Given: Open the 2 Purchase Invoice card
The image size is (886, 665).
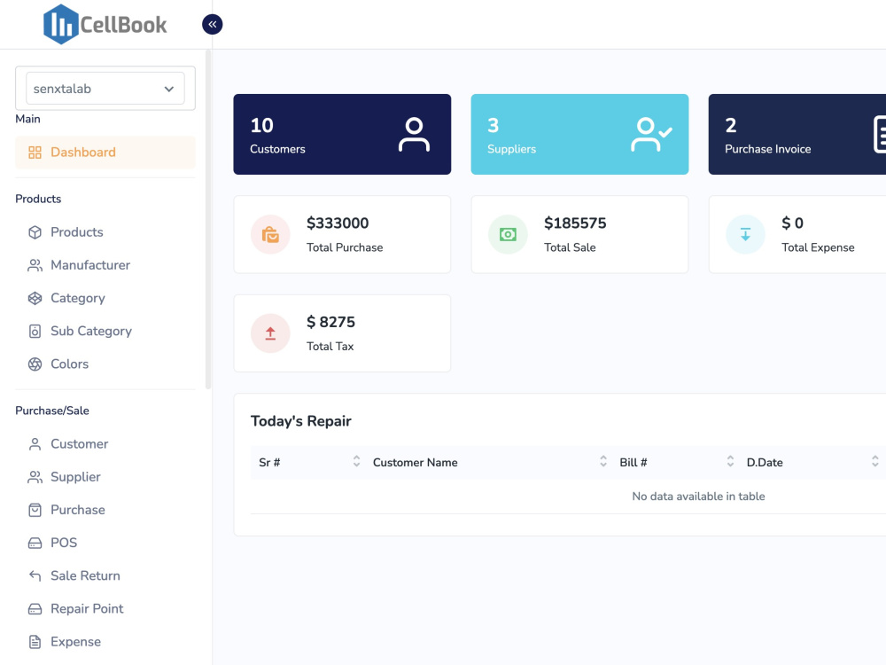Looking at the screenshot, I should [x=797, y=134].
